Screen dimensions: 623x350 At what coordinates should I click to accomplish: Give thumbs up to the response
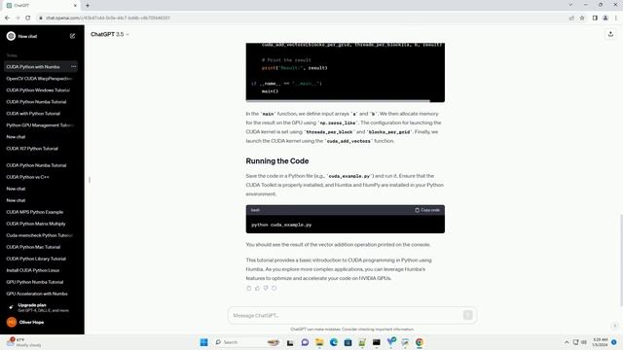click(x=257, y=288)
